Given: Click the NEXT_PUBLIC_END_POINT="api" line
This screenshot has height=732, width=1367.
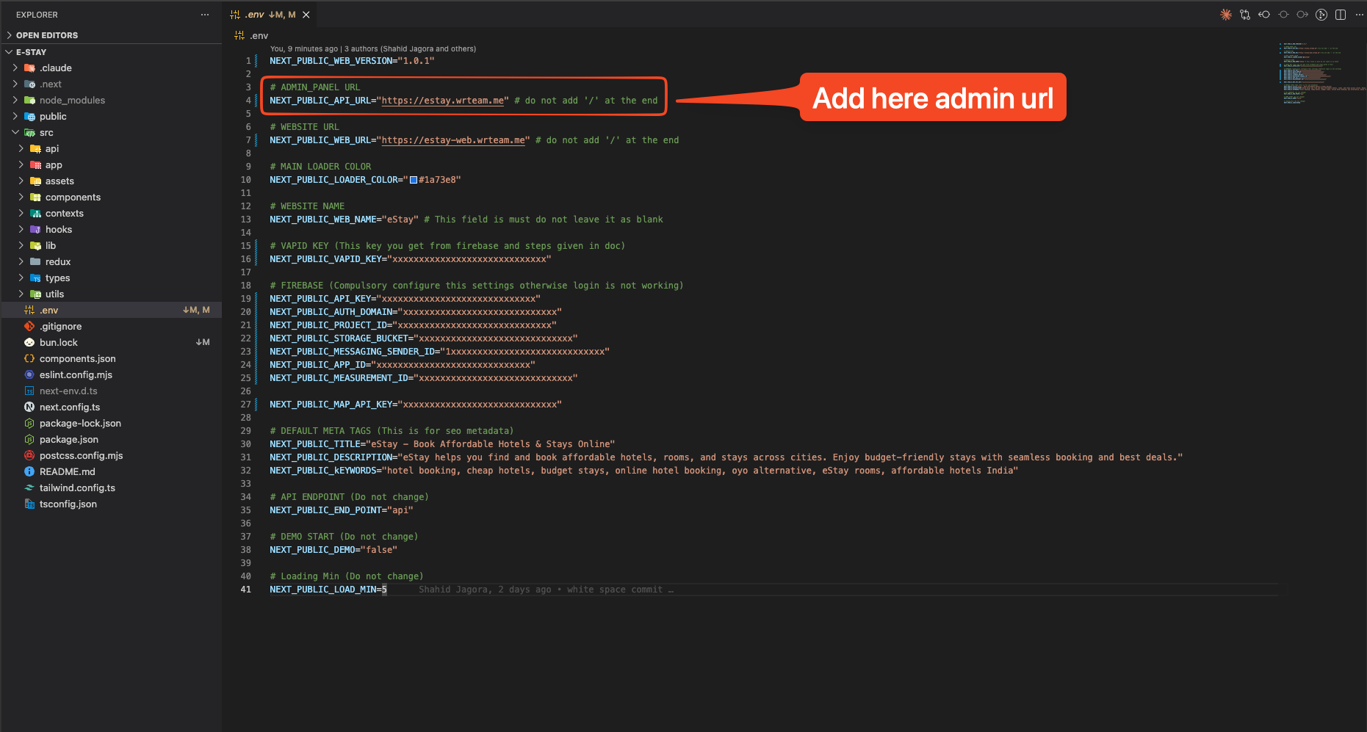Looking at the screenshot, I should [x=342, y=510].
